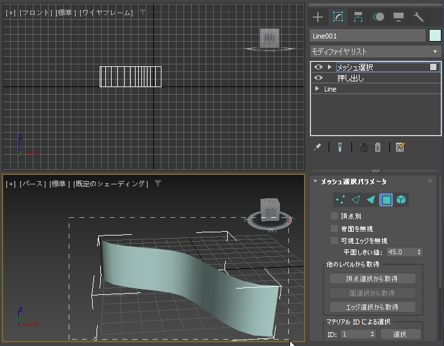444x346 pixels.
Task: Click the square icon on メッシュ選択 row
Action: click(433, 67)
